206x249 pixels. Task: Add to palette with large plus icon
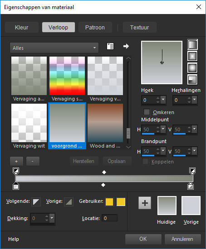(x=145, y=203)
